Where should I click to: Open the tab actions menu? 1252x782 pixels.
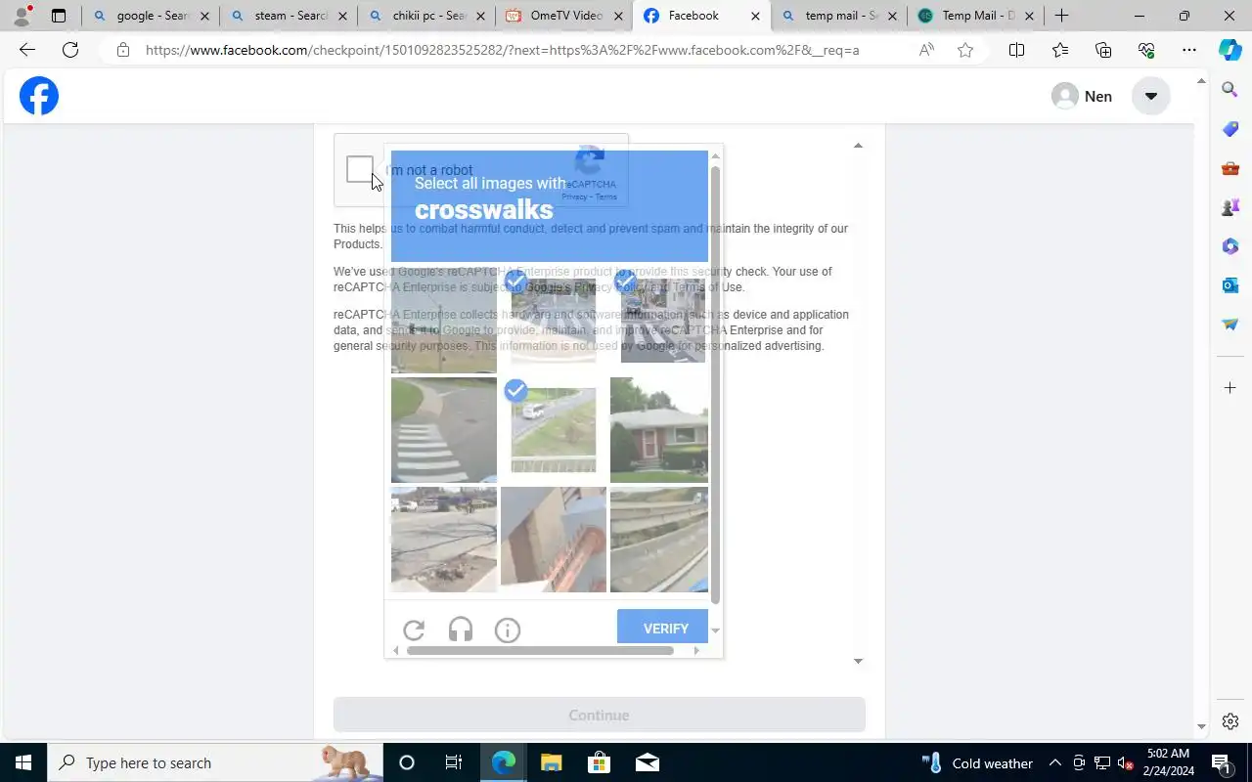point(59,16)
